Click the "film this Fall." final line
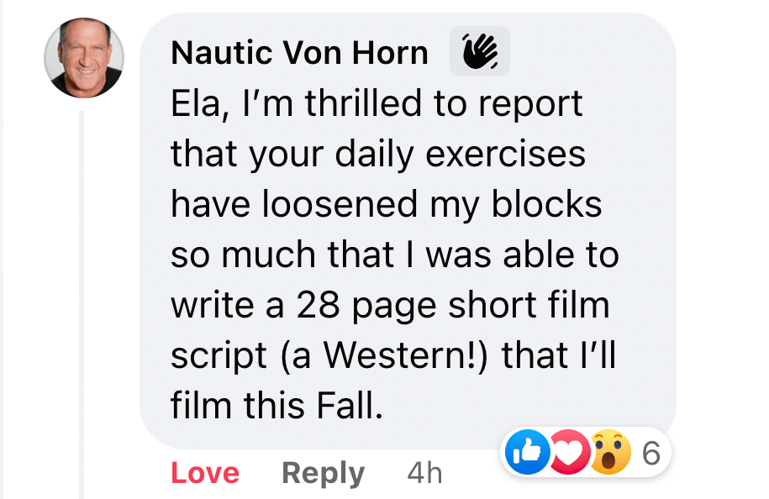The image size is (769, 499). pyautogui.click(x=277, y=407)
